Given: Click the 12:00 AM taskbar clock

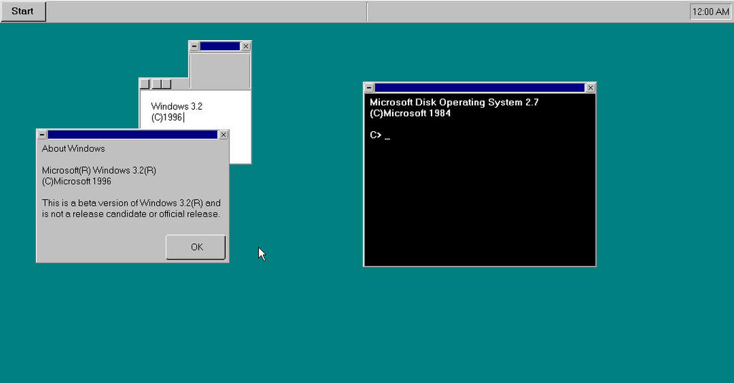Looking at the screenshot, I should coord(710,11).
